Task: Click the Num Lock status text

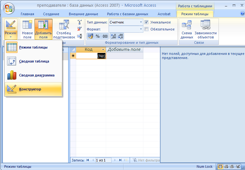Action: click(x=204, y=167)
